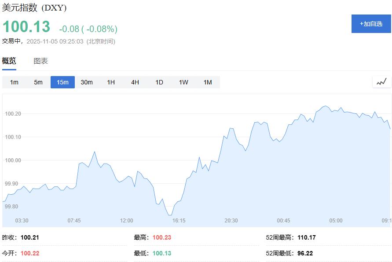Click the 今开 value 100.22

31,253
